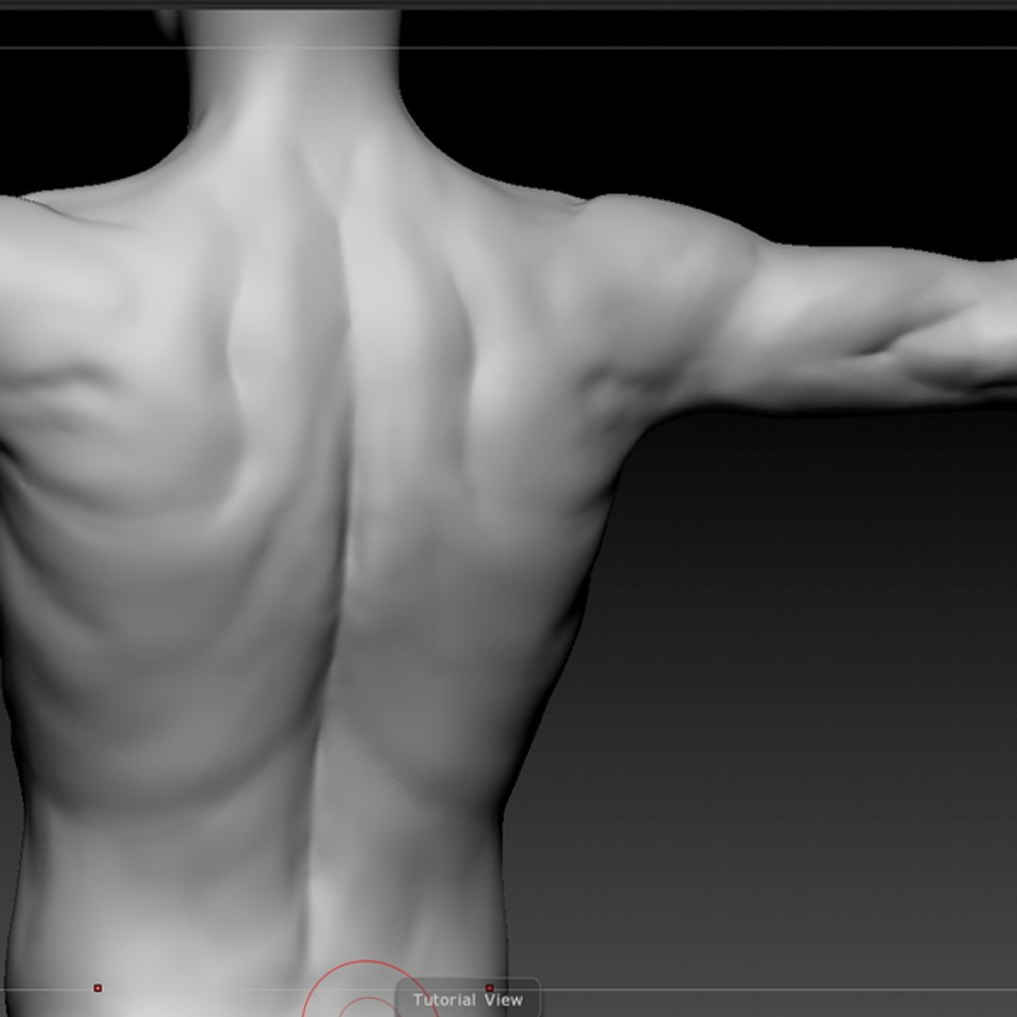The width and height of the screenshot is (1017, 1017).
Task: Click the Tutorial View button
Action: [468, 999]
